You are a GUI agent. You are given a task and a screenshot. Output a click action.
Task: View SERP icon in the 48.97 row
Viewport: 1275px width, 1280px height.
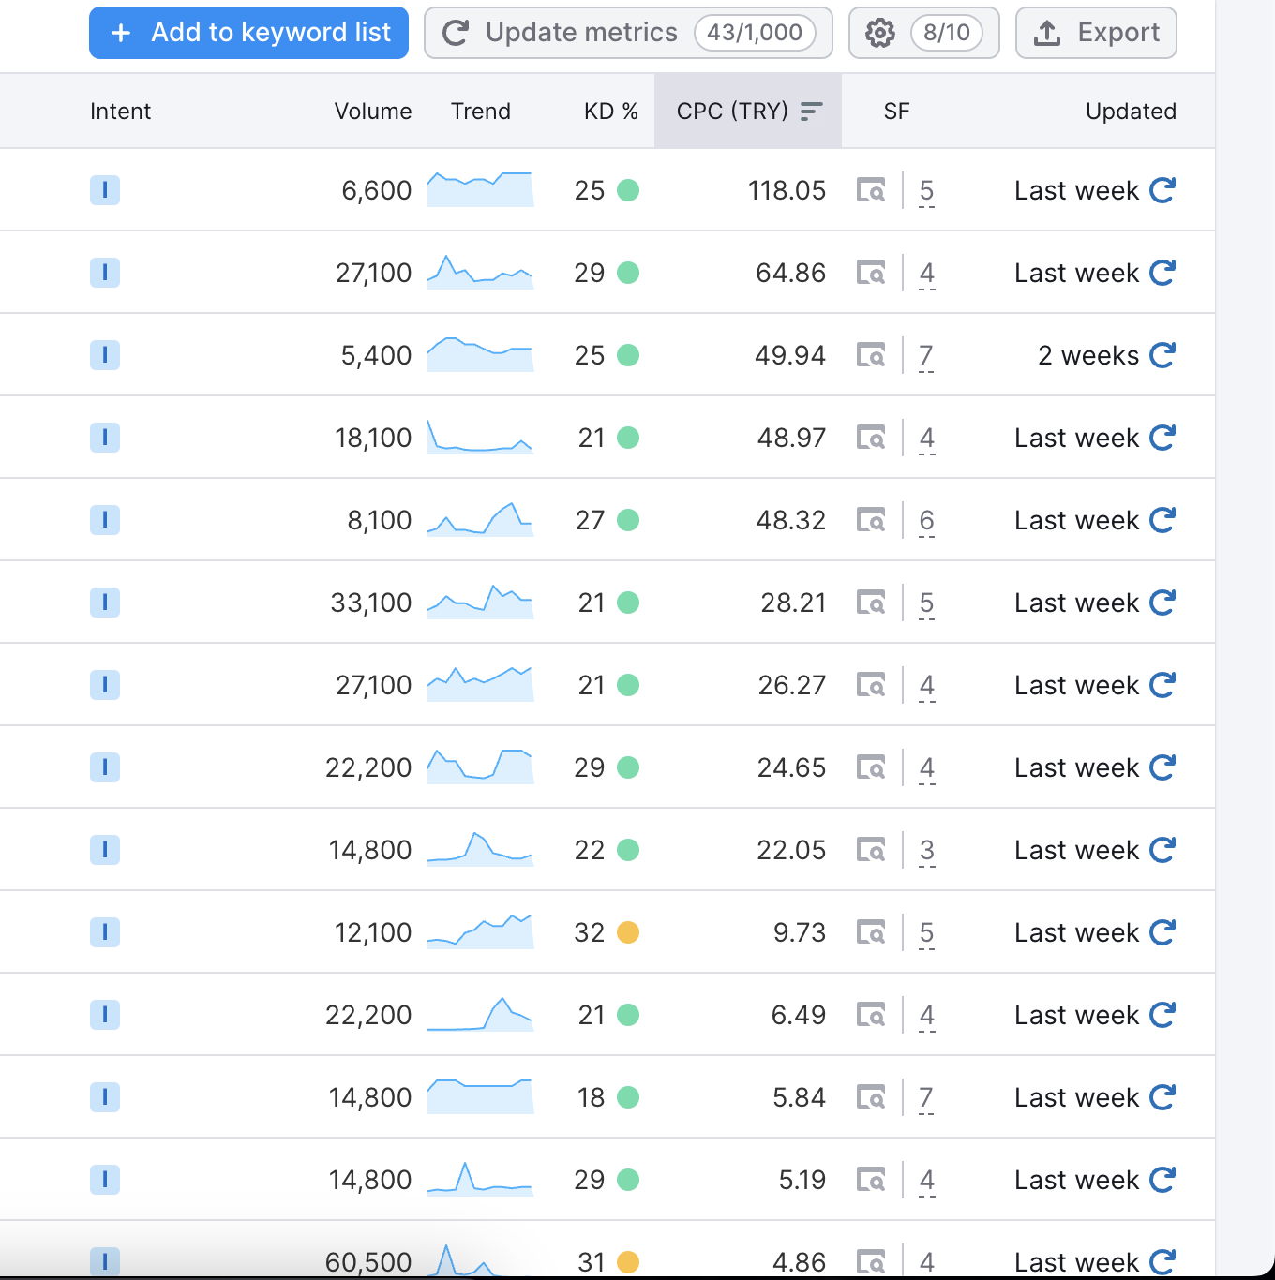coord(871,438)
